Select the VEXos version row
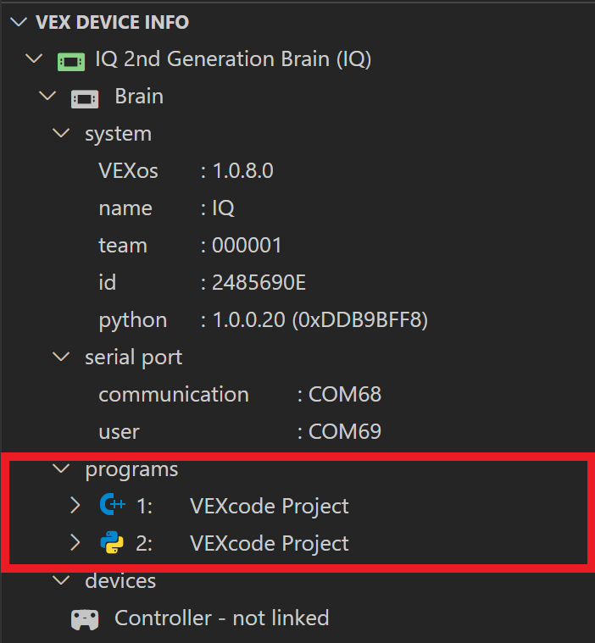 [x=186, y=171]
